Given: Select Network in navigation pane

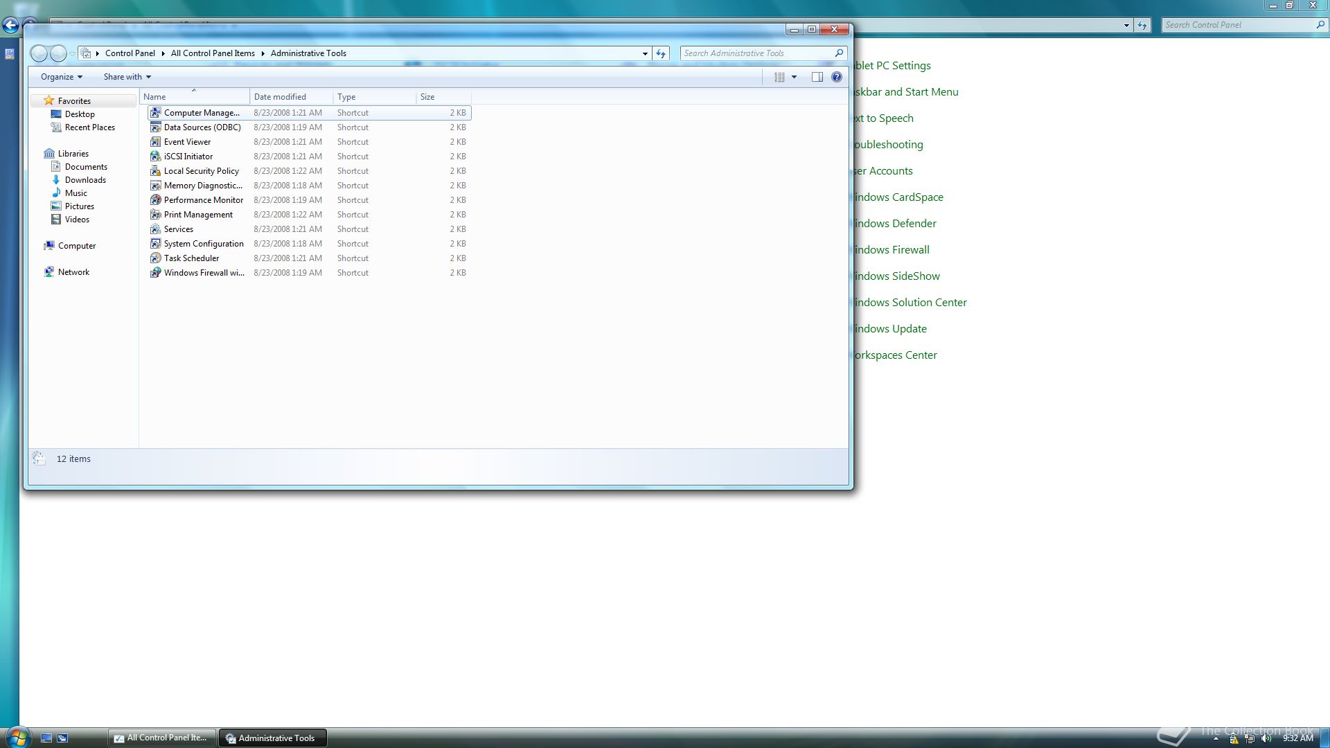Looking at the screenshot, I should point(73,272).
